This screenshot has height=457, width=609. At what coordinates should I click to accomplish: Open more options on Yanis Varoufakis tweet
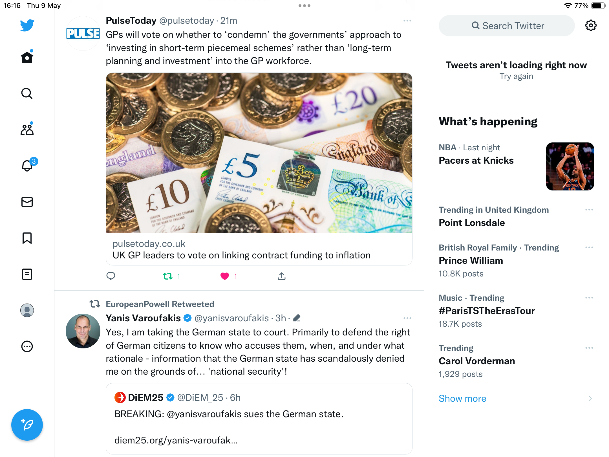click(407, 318)
